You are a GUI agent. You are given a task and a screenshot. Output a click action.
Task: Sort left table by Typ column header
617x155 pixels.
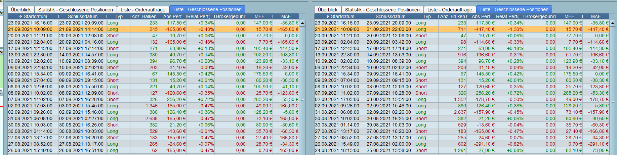point(119,16)
